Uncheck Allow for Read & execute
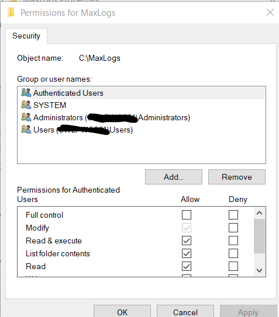This screenshot has width=279, height=317. [x=187, y=241]
